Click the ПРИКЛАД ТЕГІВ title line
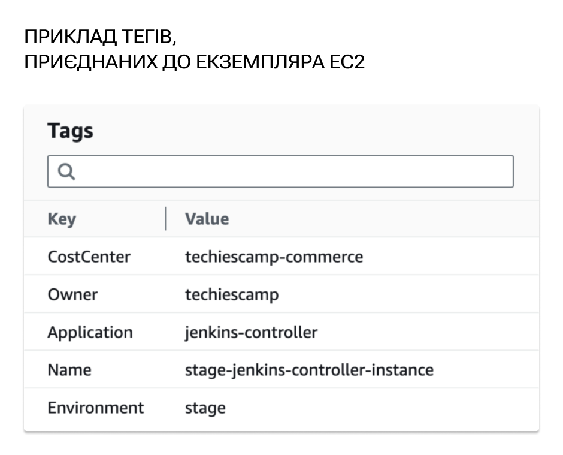The image size is (563, 455). (100, 37)
